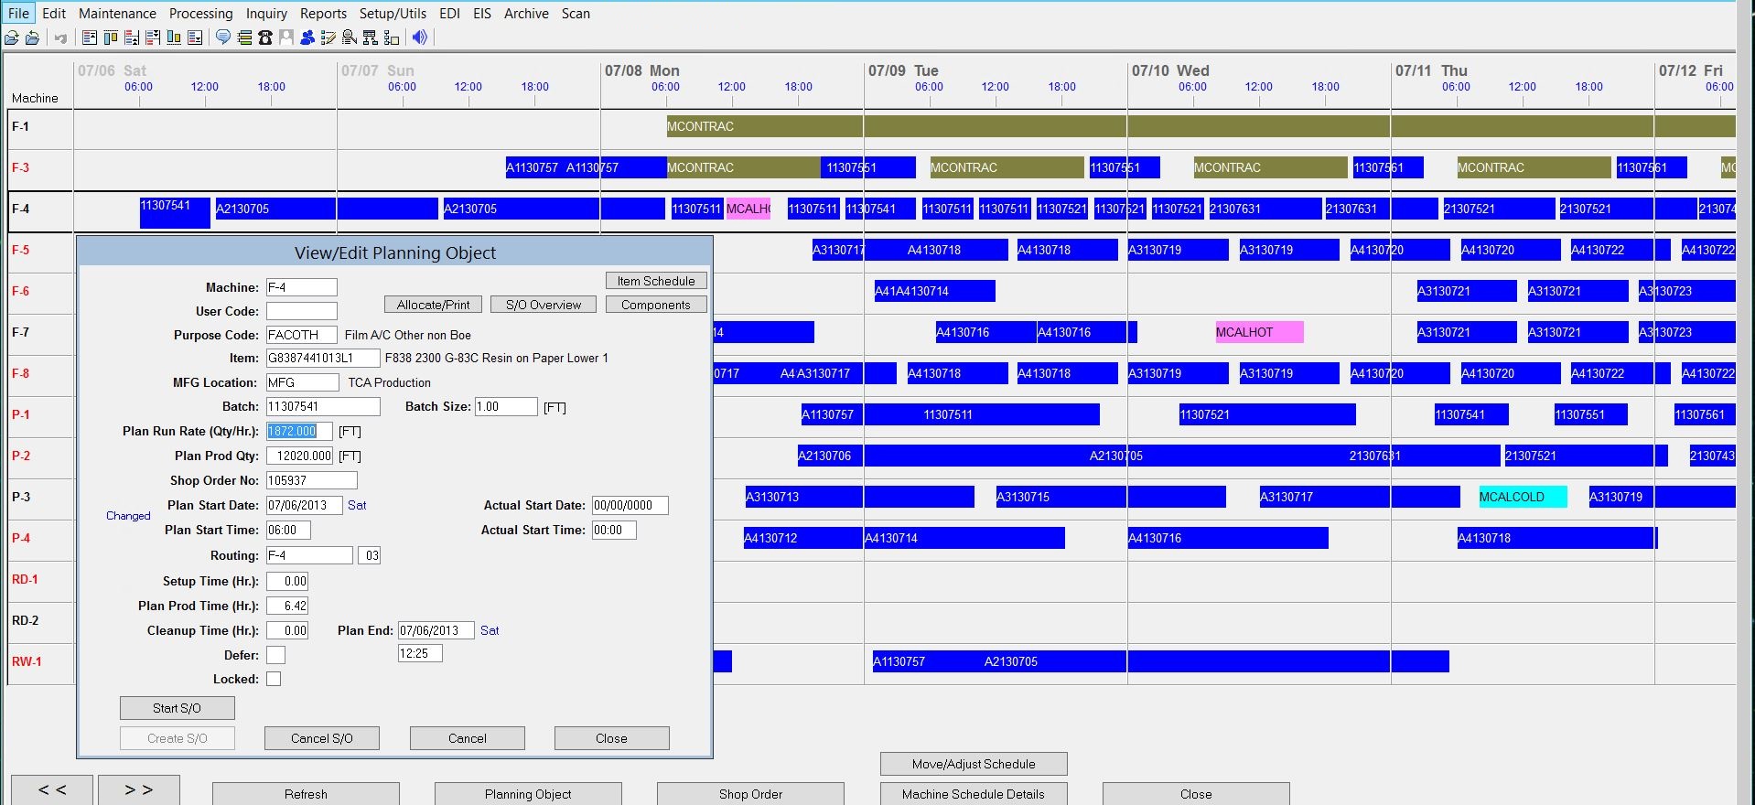The width and height of the screenshot is (1755, 805).
Task: Enable the Defer checkbox
Action: point(275,655)
